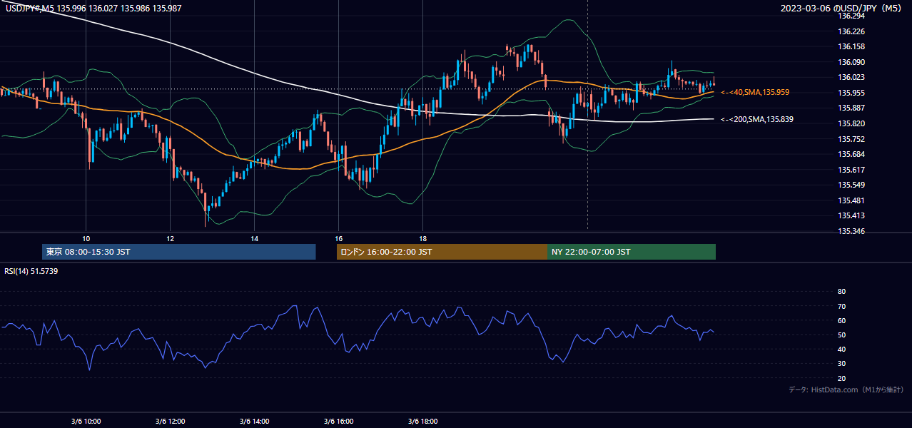This screenshot has height=428, width=912.
Task: Select the London 16:00-22:00 JST session bar
Action: tap(442, 252)
